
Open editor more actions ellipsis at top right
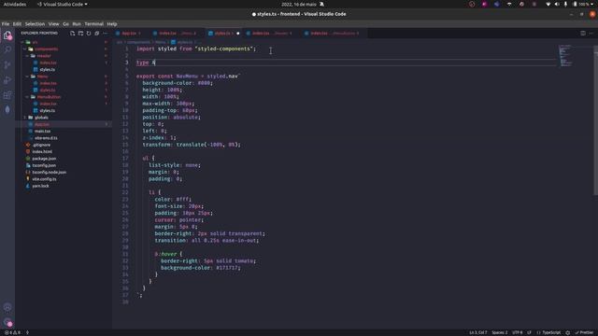coord(591,34)
